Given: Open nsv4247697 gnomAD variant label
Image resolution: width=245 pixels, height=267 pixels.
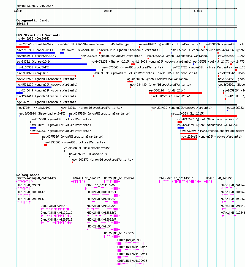Looking at the screenshot, I should click(x=208, y=119).
